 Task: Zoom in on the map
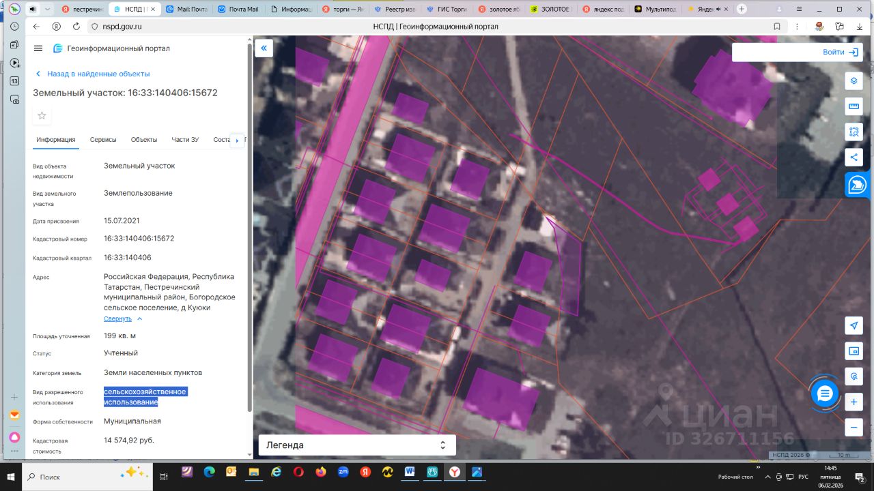(x=854, y=402)
